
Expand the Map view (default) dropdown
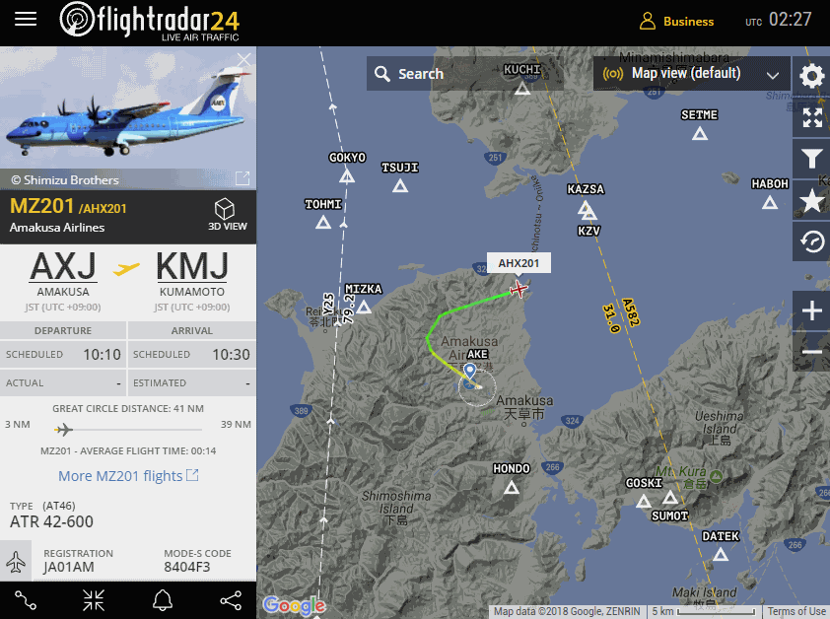click(x=692, y=74)
